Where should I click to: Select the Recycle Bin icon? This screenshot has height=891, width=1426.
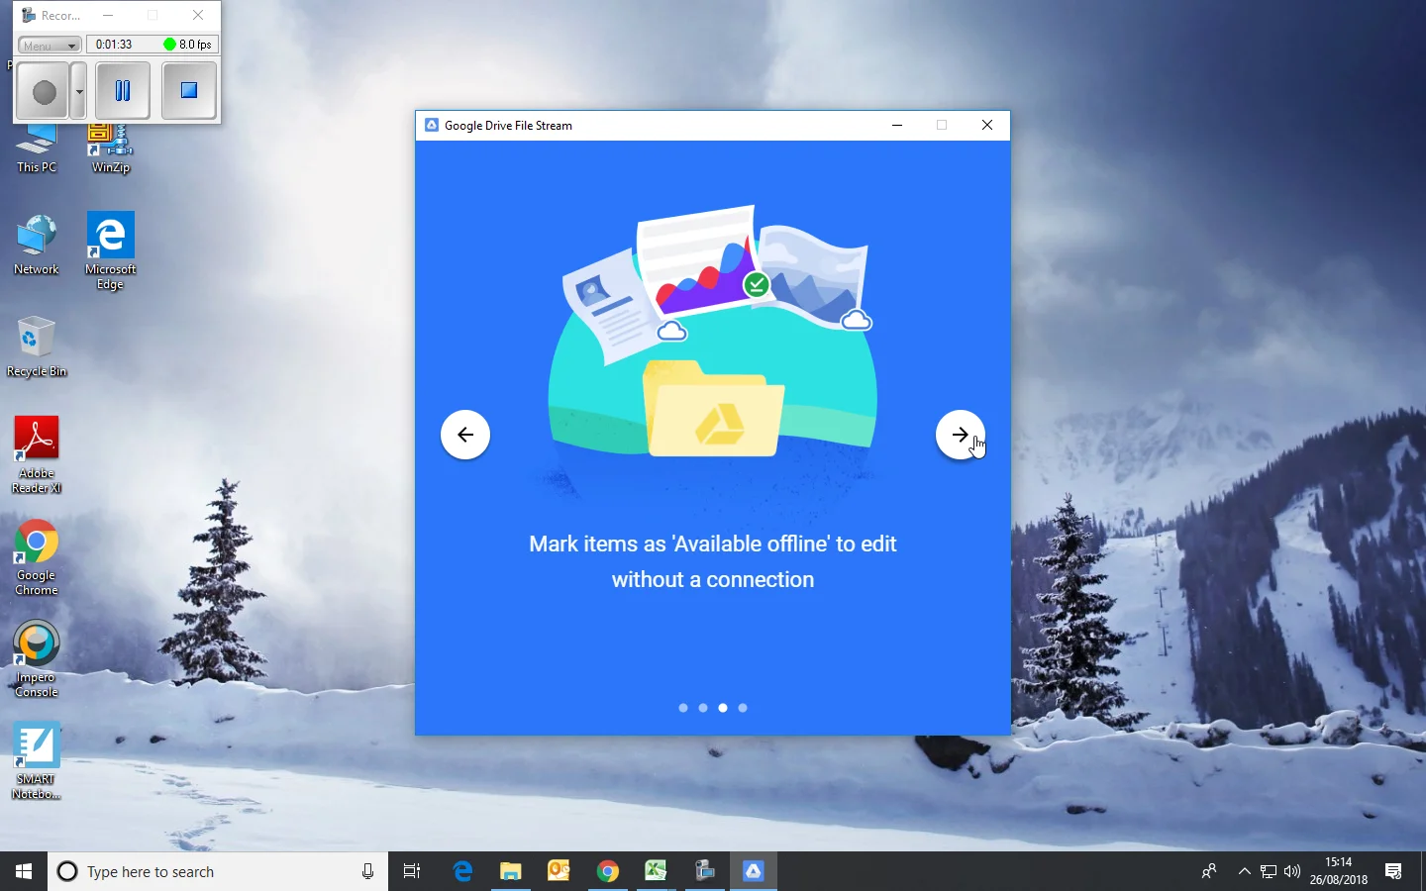tap(37, 346)
